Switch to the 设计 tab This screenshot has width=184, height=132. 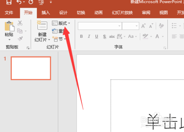[63, 12]
